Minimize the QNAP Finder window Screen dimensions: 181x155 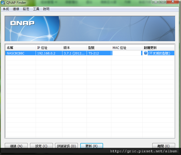click(x=156, y=2)
